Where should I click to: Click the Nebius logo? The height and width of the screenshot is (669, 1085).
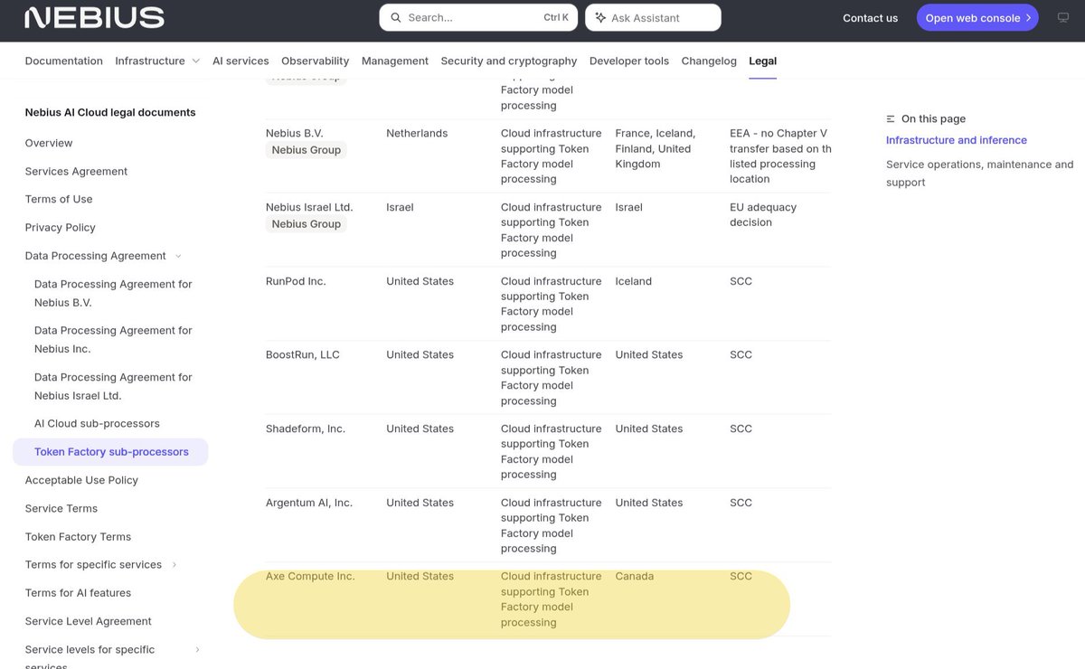pos(94,17)
